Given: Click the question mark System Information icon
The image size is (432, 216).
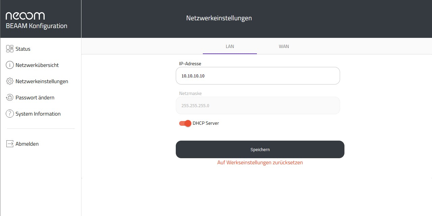Looking at the screenshot, I should pyautogui.click(x=10, y=114).
